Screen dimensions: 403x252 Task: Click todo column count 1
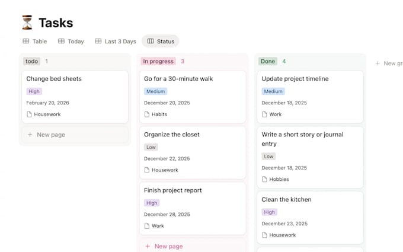tap(46, 61)
